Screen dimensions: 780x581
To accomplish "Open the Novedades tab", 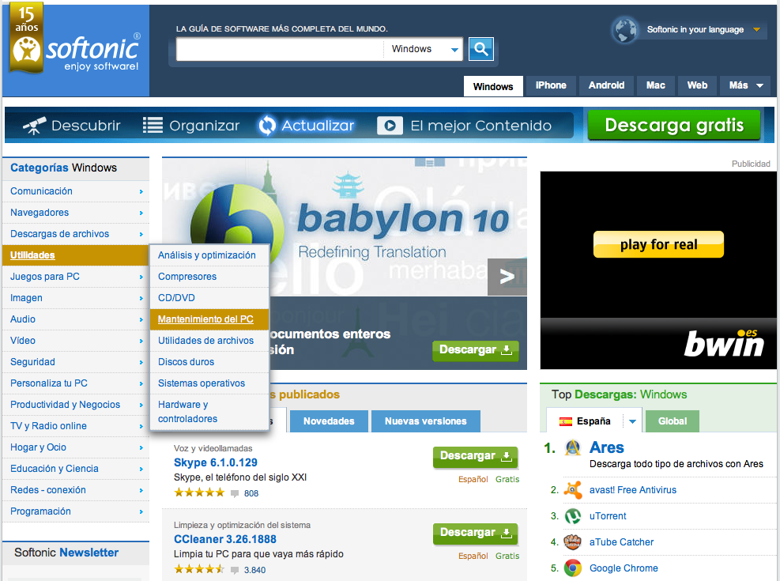I will (329, 421).
